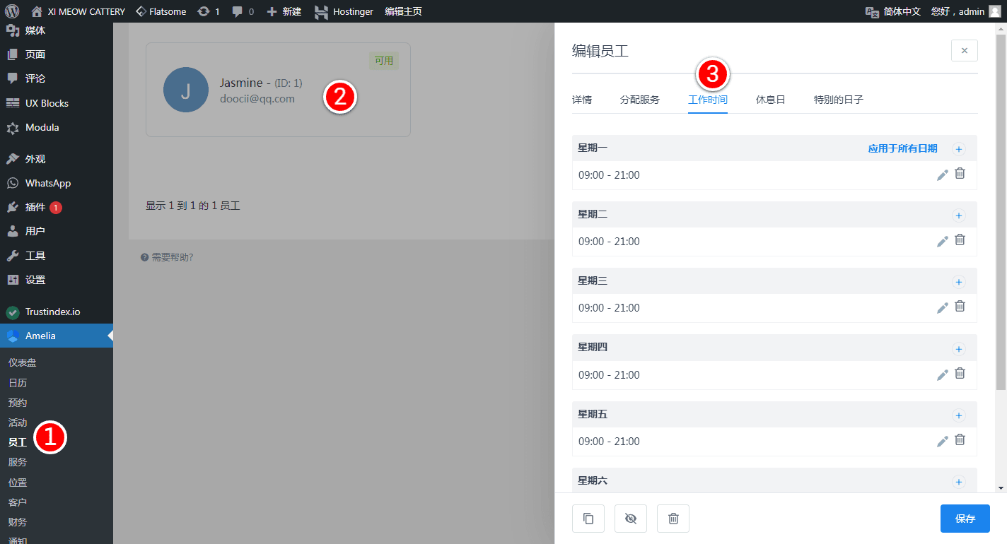Expand 星期四 with its plus button
Image resolution: width=1007 pixels, height=544 pixels.
(959, 348)
